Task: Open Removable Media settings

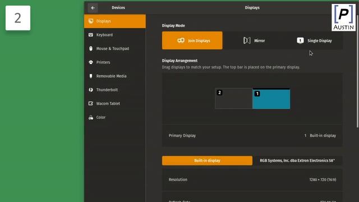Action: [114, 76]
